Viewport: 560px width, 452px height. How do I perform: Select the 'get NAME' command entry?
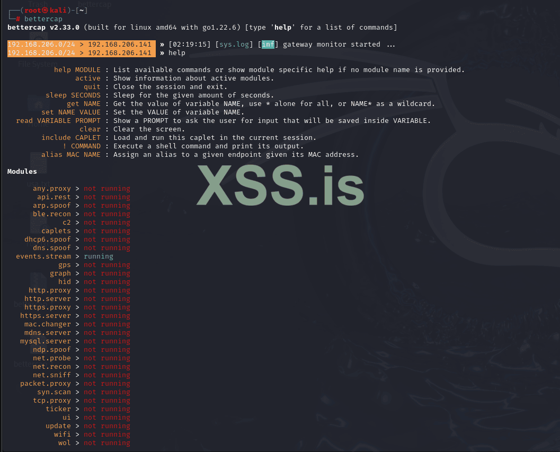tap(84, 104)
